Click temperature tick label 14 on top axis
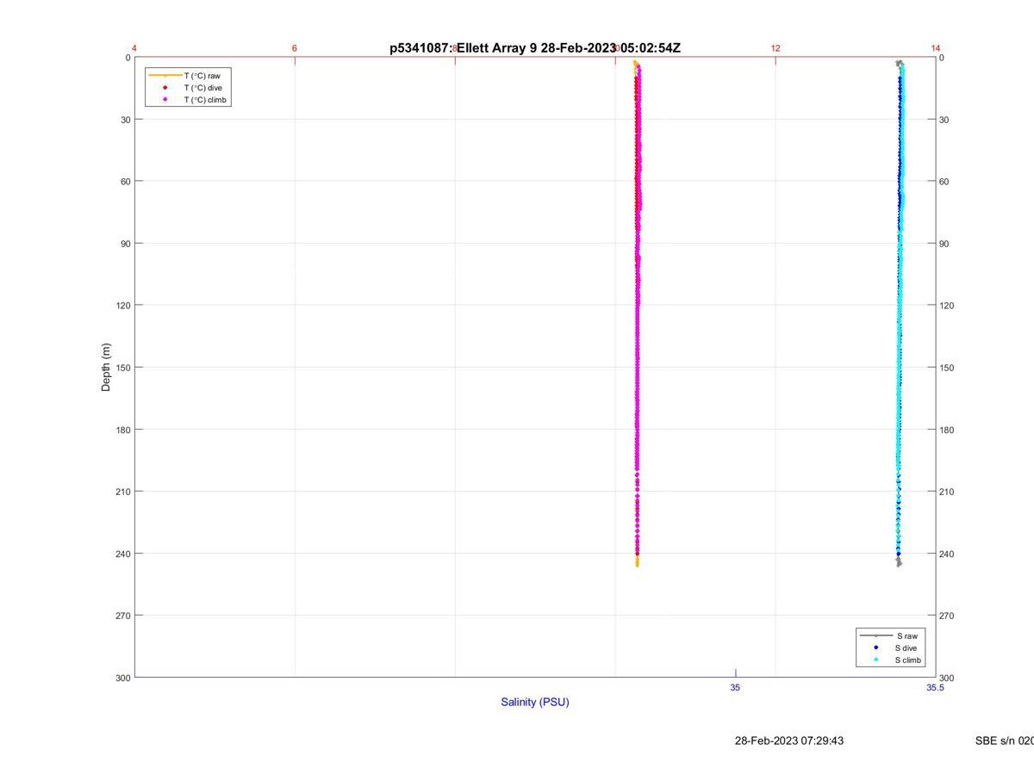The height and width of the screenshot is (762, 1034). pos(936,48)
